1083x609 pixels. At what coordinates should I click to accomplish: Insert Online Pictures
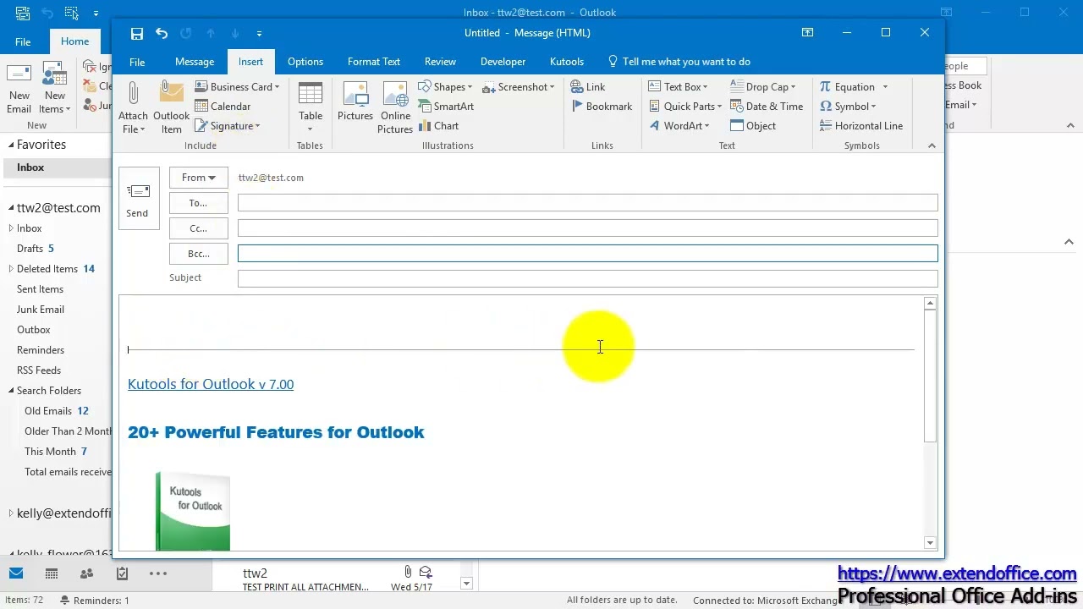tap(395, 107)
